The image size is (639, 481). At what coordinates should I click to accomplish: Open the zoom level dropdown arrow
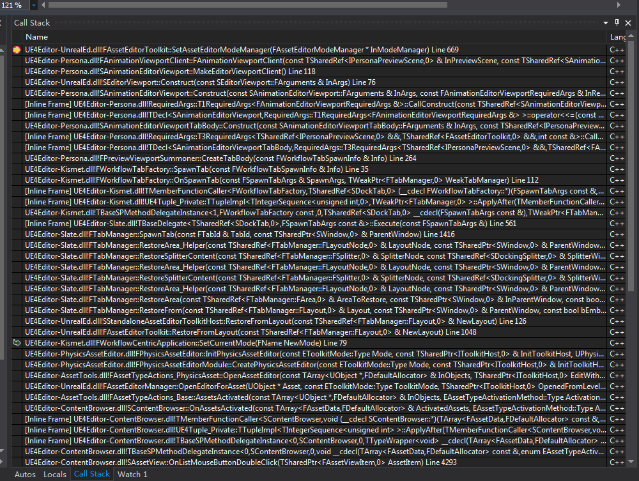pos(34,5)
